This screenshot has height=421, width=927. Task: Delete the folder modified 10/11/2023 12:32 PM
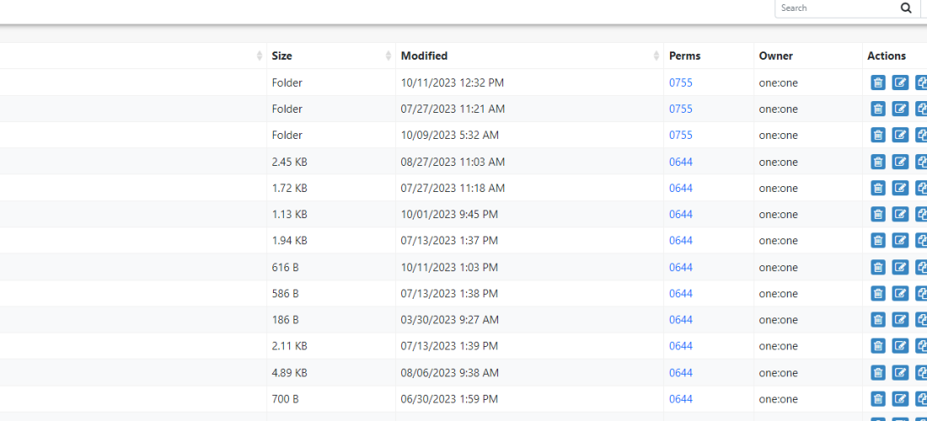tap(878, 83)
